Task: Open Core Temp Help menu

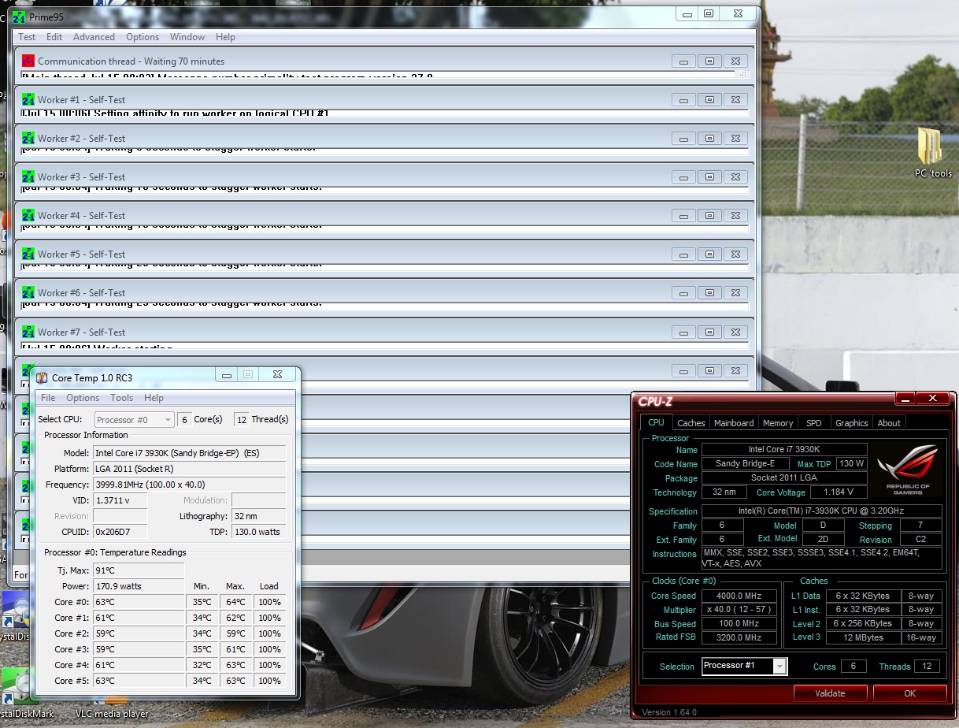Action: [154, 398]
